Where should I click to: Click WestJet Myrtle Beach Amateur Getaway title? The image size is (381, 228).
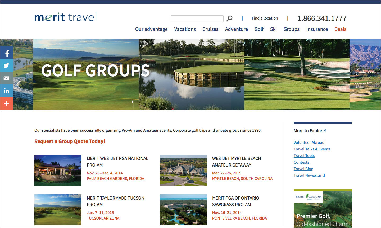pyautogui.click(x=237, y=161)
